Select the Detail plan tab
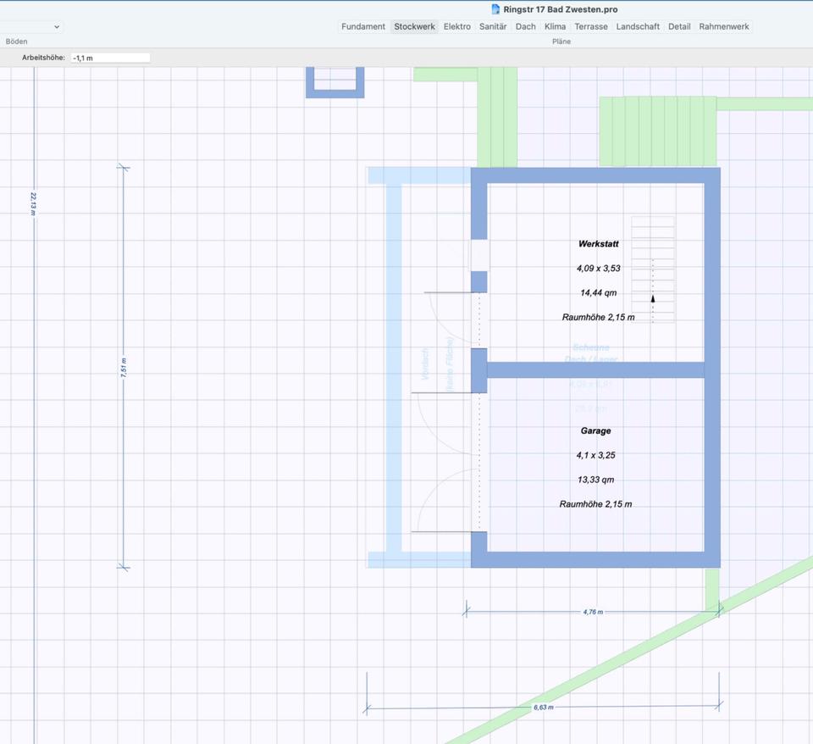The width and height of the screenshot is (813, 744). coord(679,26)
